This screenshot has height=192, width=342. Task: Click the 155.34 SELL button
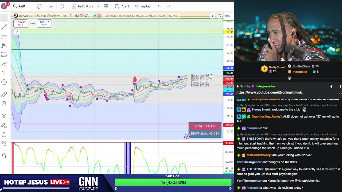point(21,23)
